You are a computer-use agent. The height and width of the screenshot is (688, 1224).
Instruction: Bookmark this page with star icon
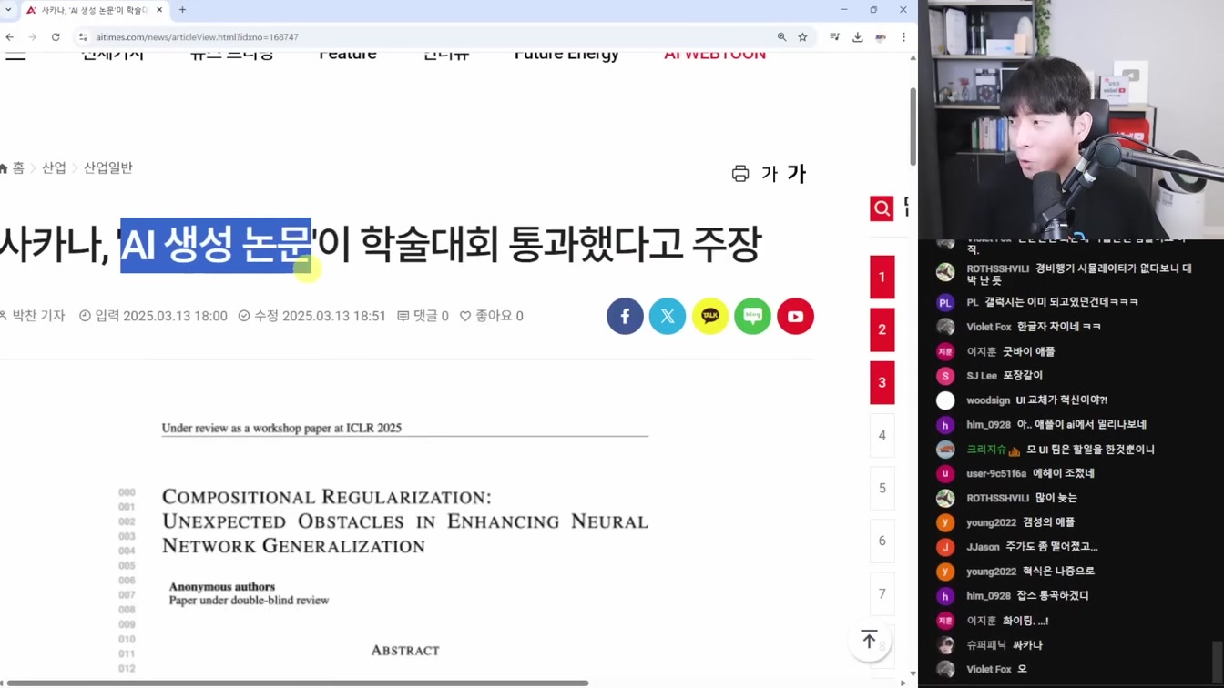point(802,37)
